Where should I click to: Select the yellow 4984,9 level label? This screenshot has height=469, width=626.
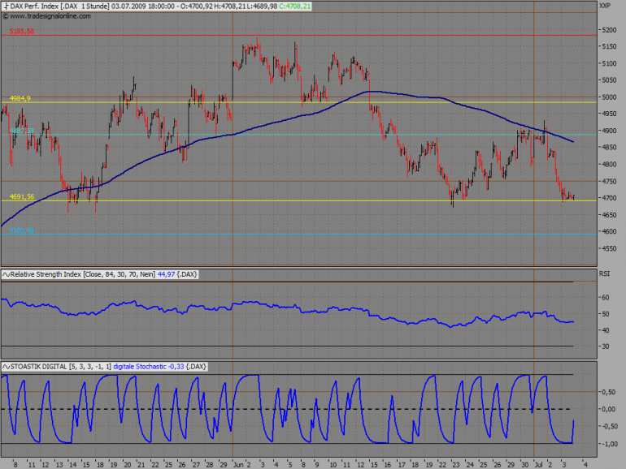(20, 98)
